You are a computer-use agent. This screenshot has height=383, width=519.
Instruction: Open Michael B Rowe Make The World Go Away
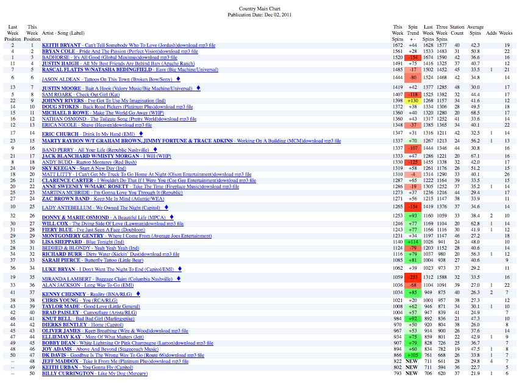pos(103,113)
